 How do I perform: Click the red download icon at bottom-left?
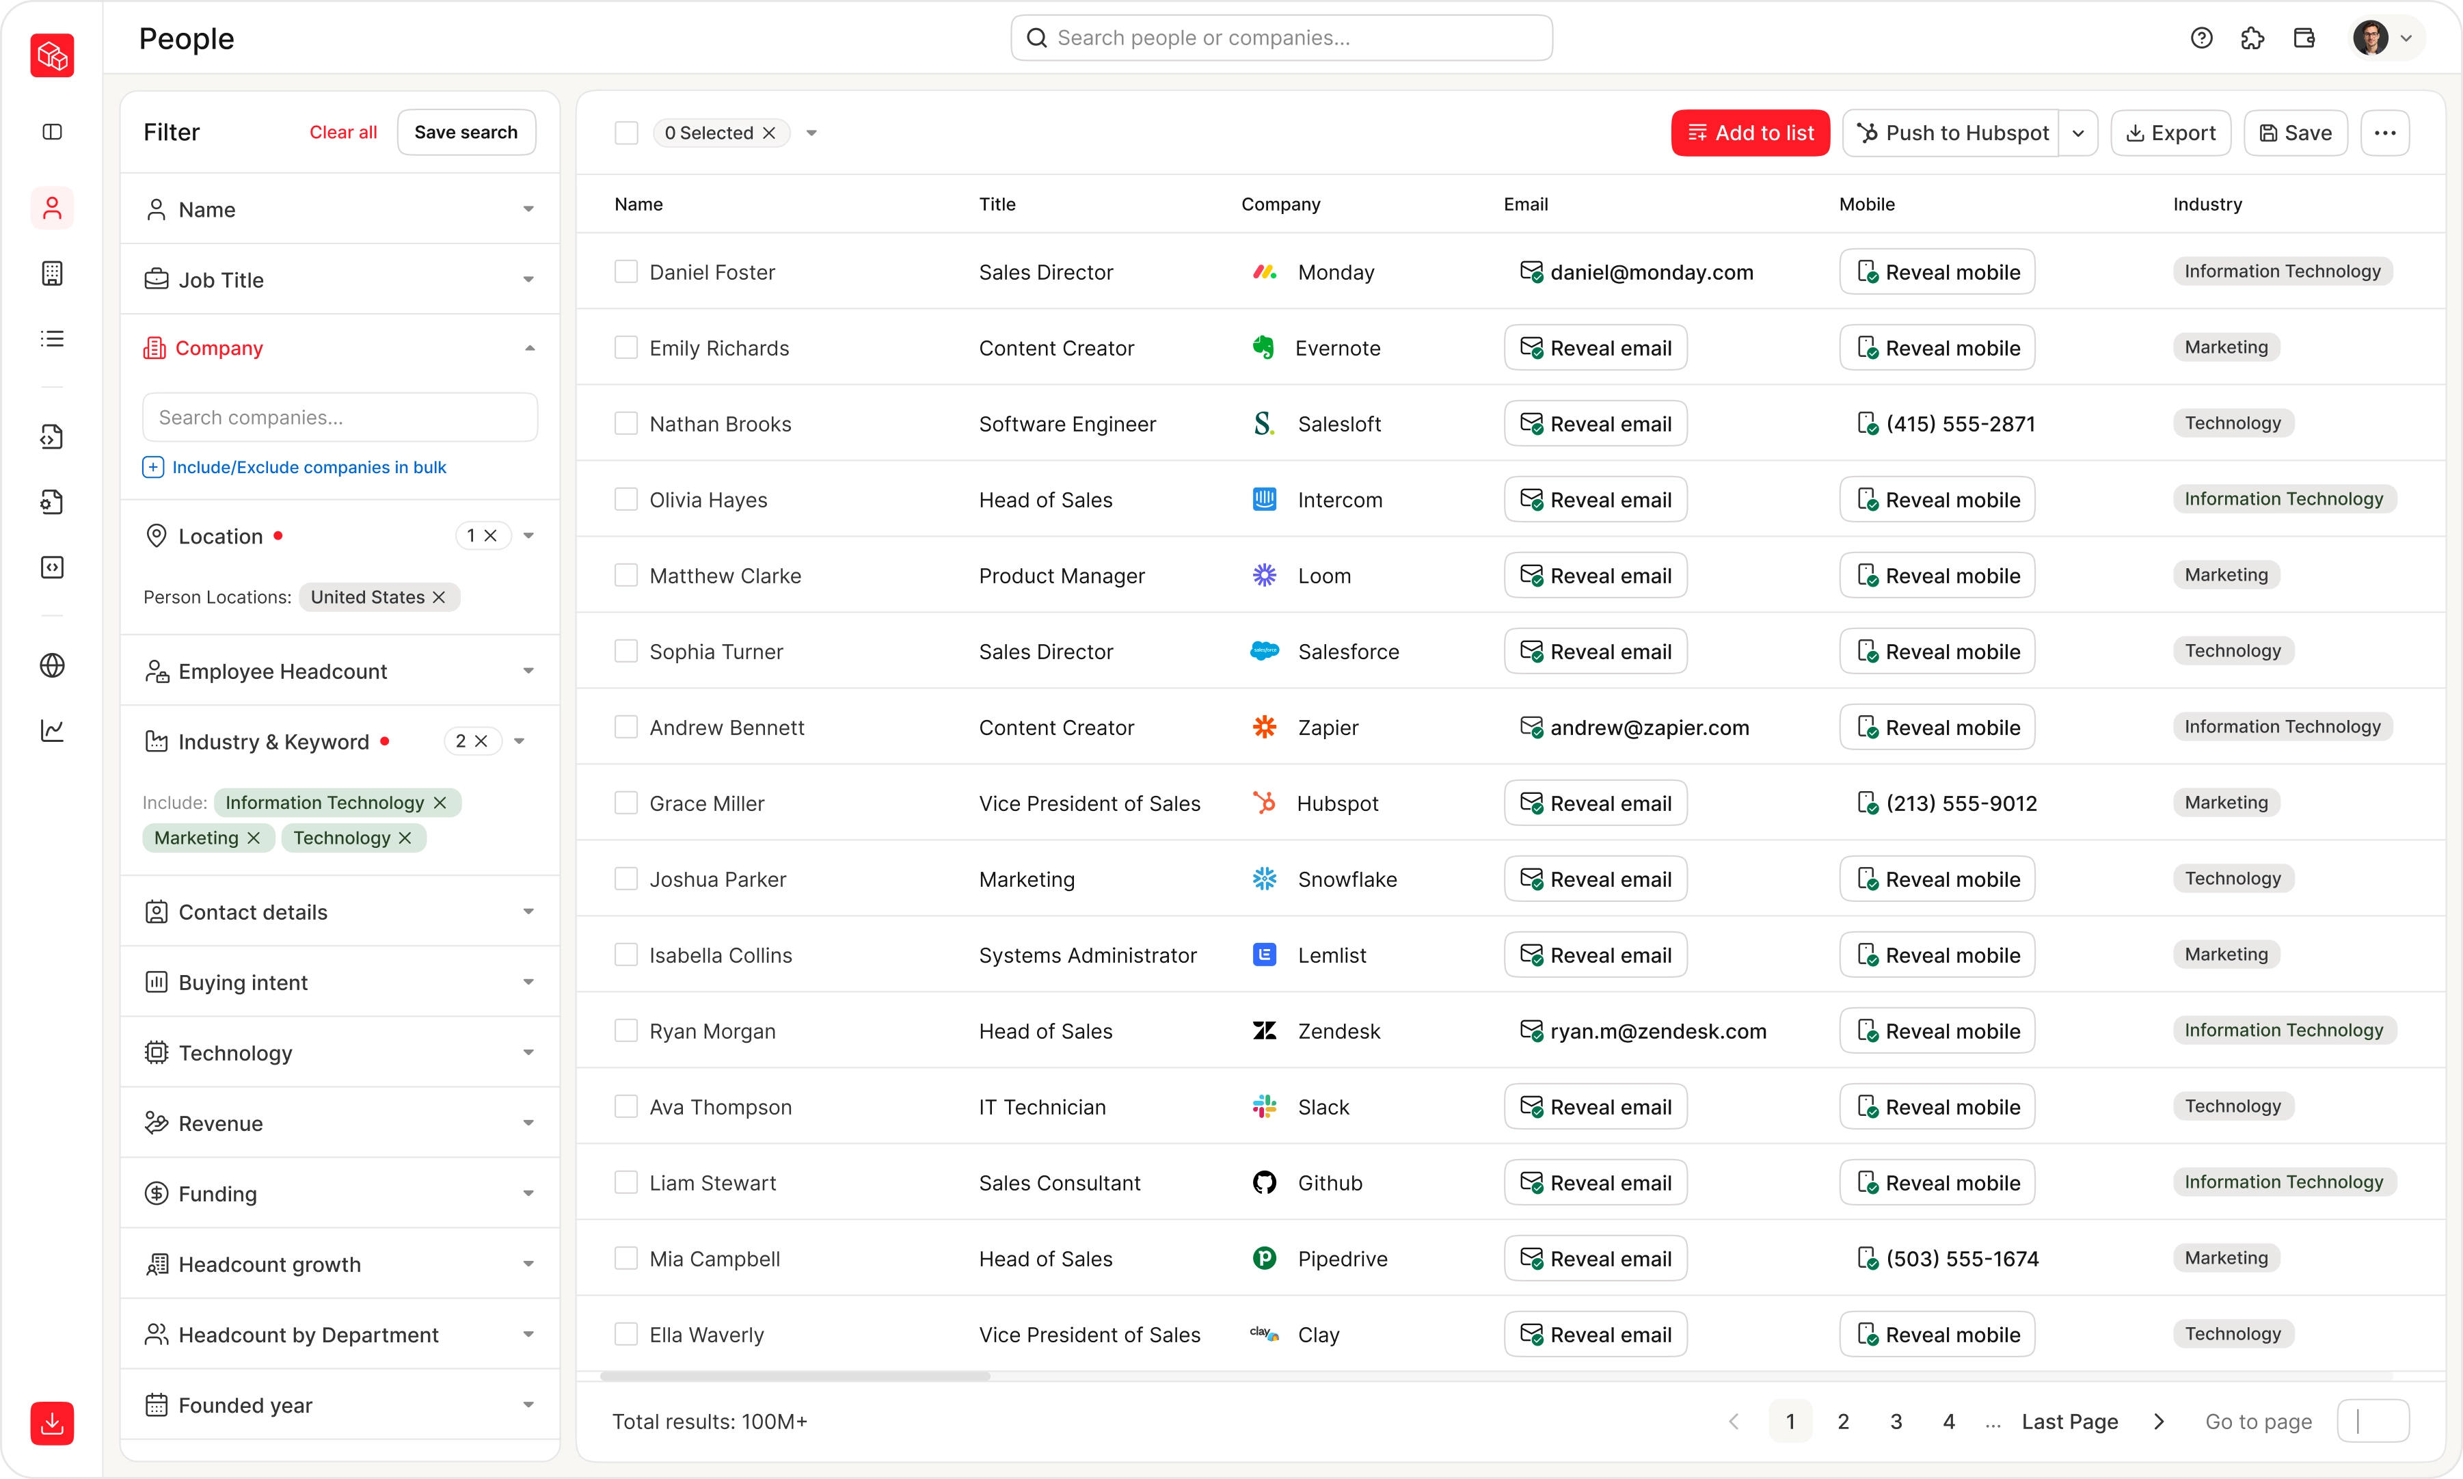coord(52,1422)
